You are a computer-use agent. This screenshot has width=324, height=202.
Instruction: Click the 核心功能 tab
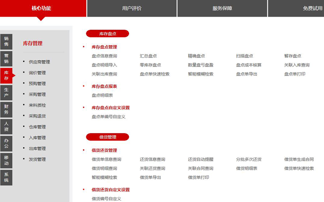click(x=41, y=9)
